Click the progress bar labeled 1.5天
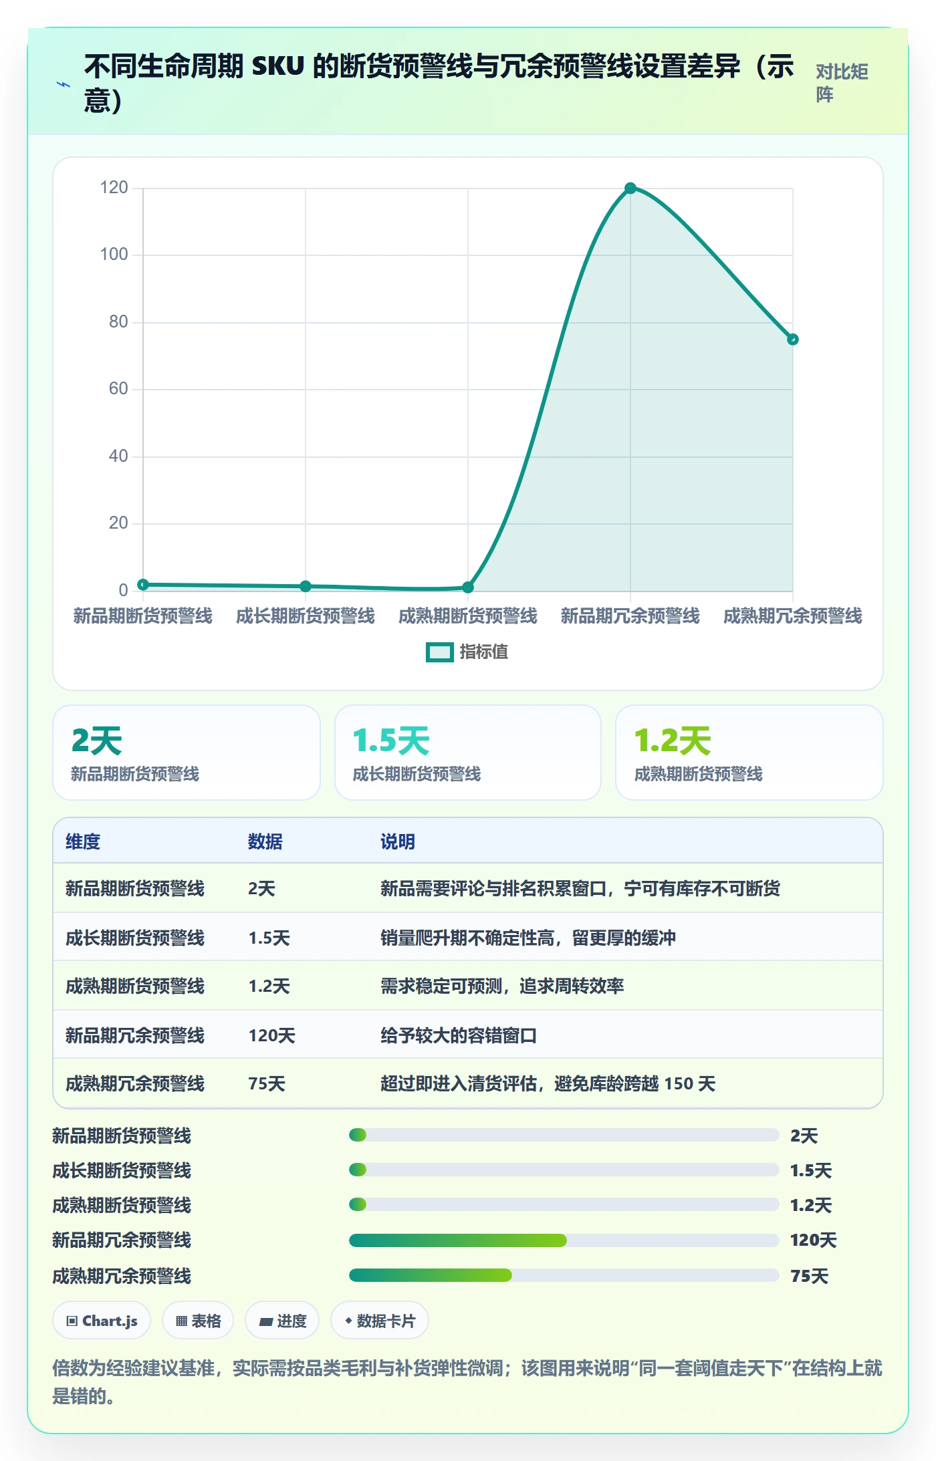 [x=564, y=1170]
